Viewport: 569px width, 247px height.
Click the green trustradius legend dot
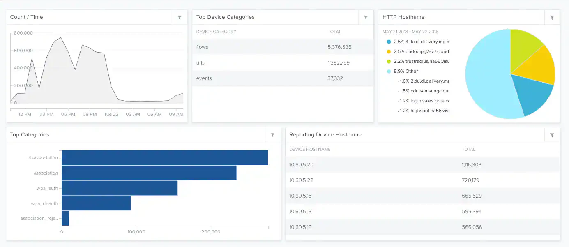click(x=389, y=61)
